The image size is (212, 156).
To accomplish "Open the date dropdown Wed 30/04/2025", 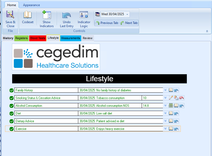I will point(127,14).
